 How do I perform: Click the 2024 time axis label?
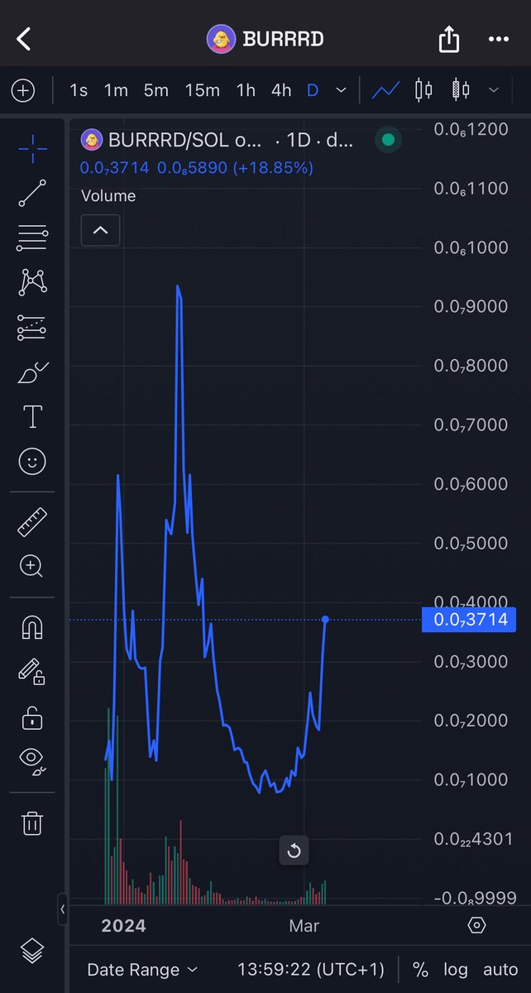coord(123,926)
